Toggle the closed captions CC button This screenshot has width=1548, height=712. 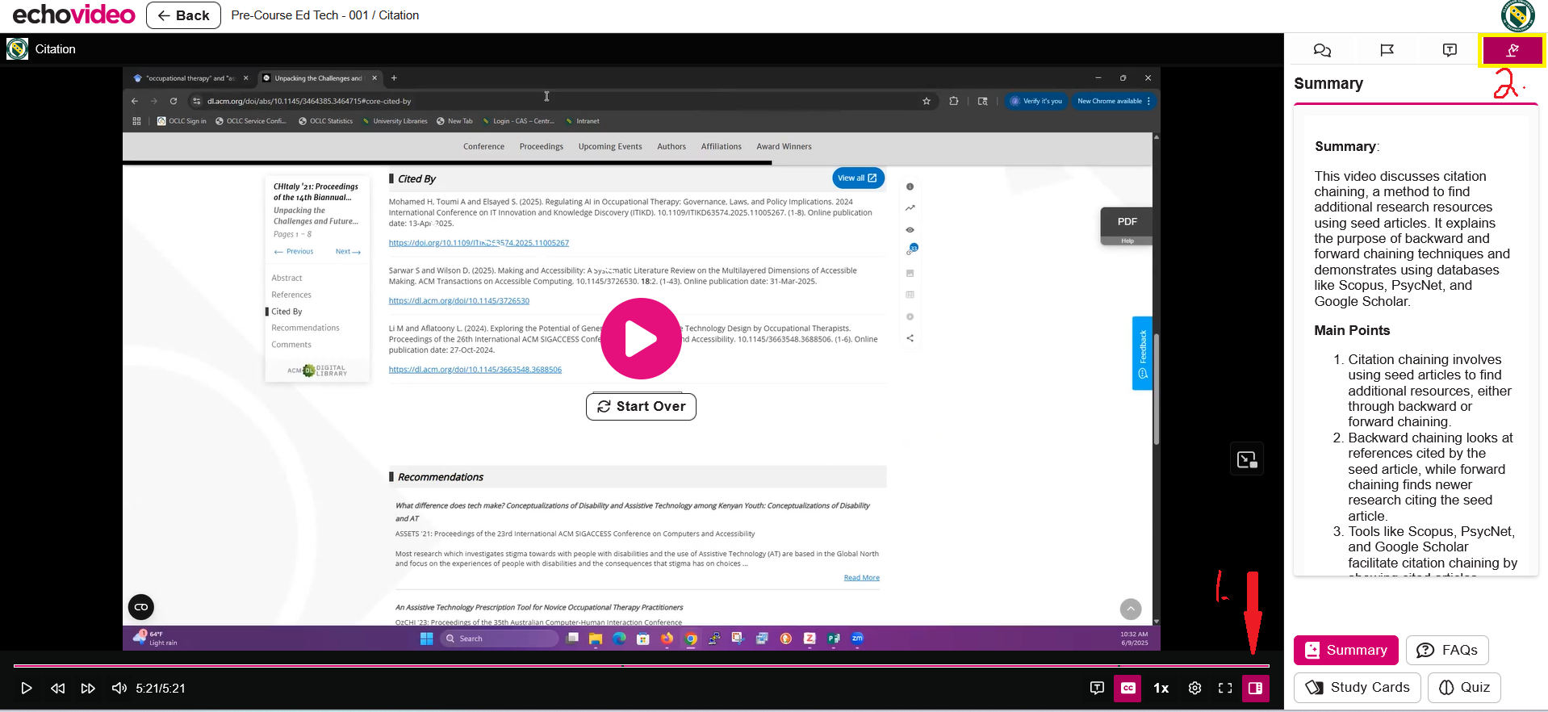[1128, 688]
